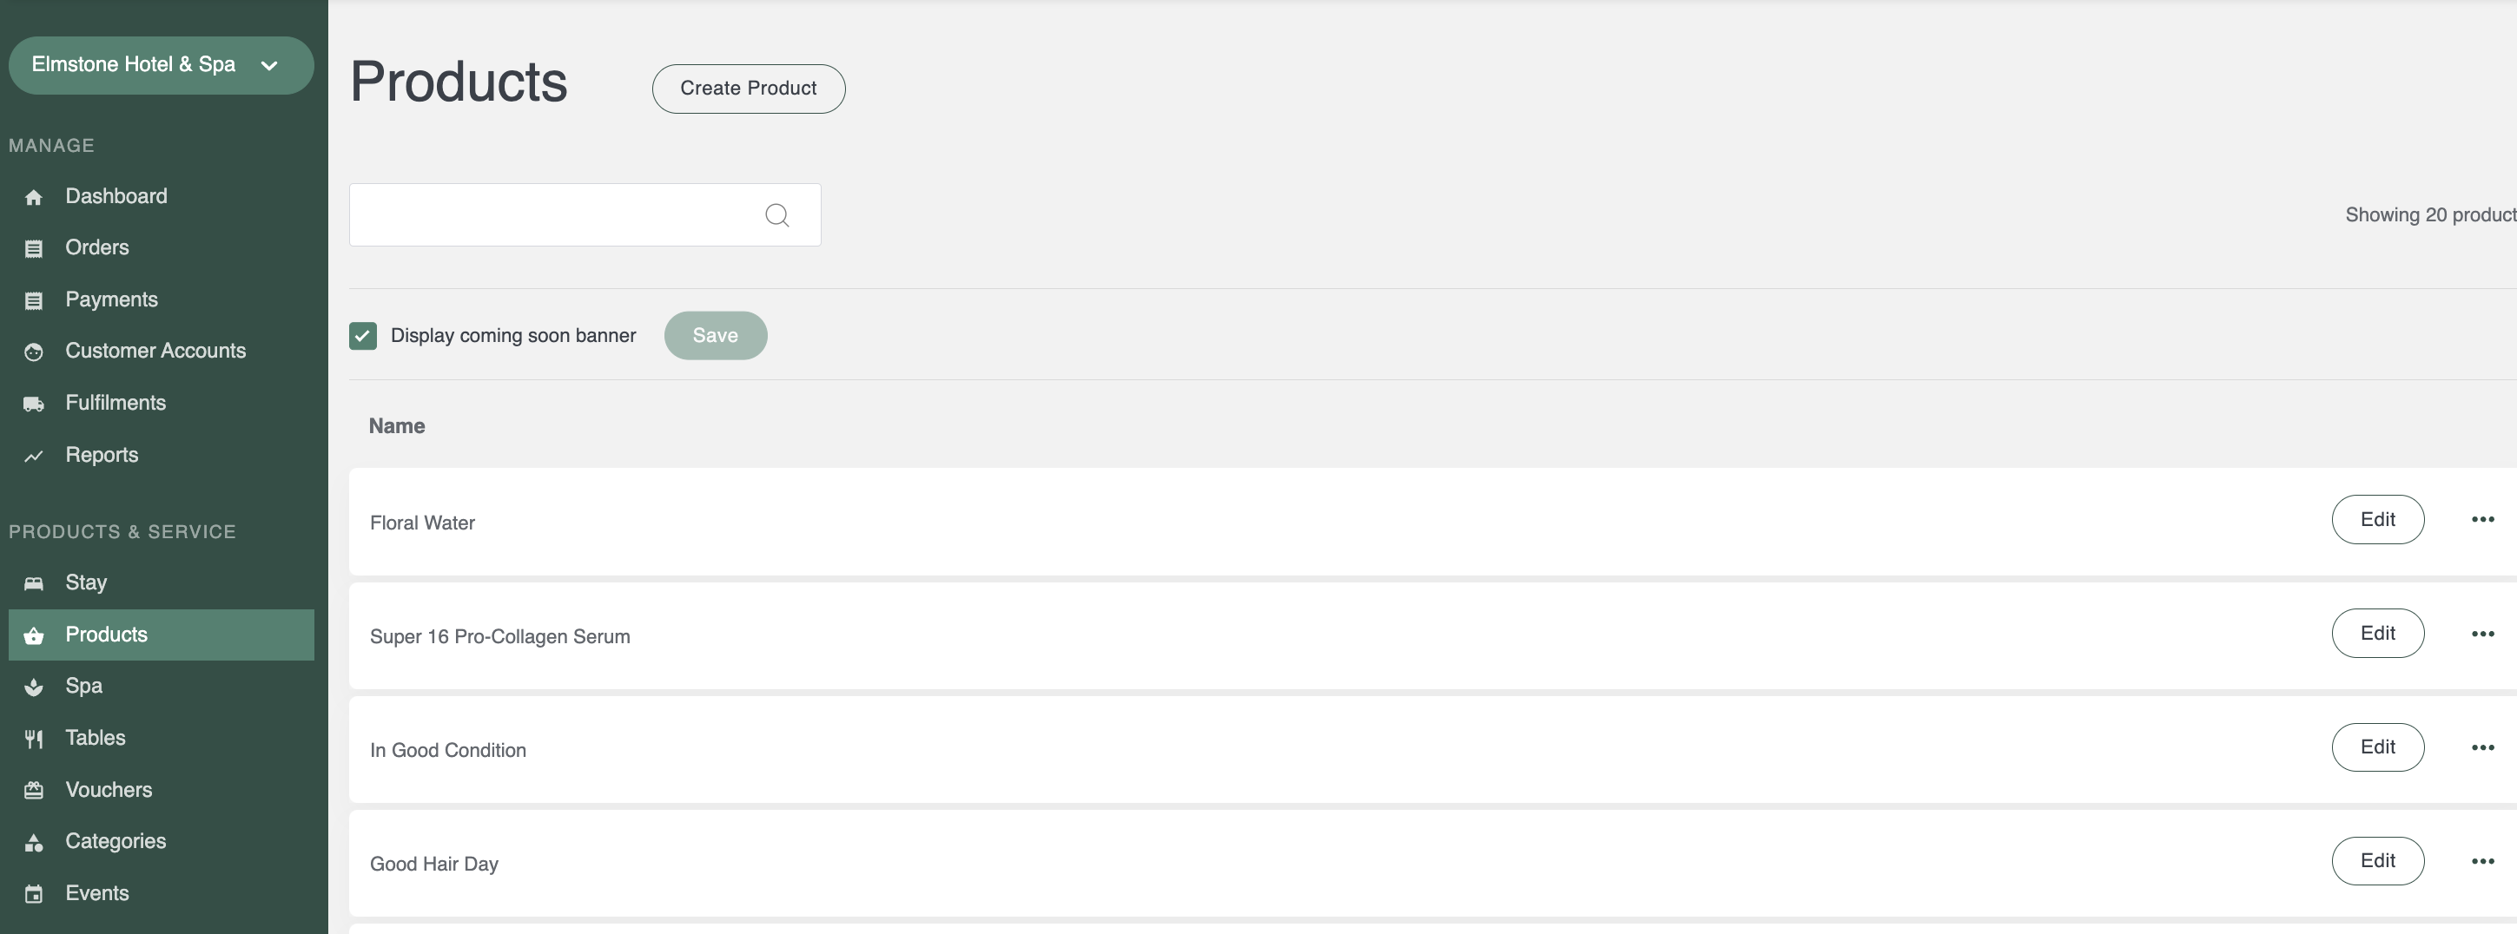Edit the Super 16 Pro-Collagen Serum product
Viewport: 2517px width, 934px height.
tap(2377, 633)
